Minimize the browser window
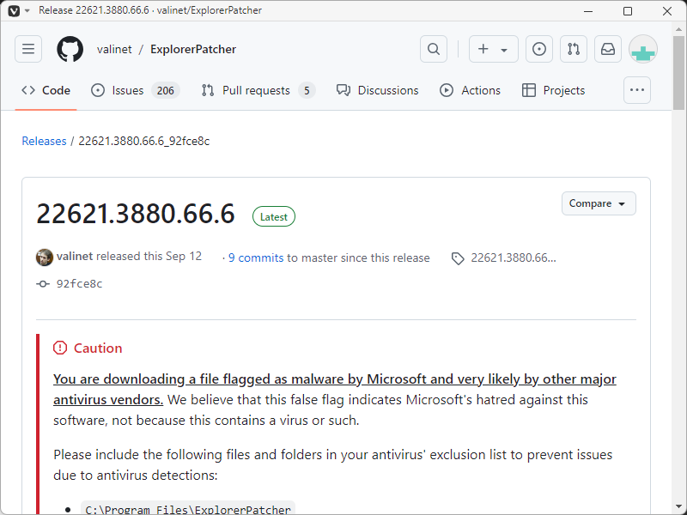The height and width of the screenshot is (515, 687). (x=588, y=11)
